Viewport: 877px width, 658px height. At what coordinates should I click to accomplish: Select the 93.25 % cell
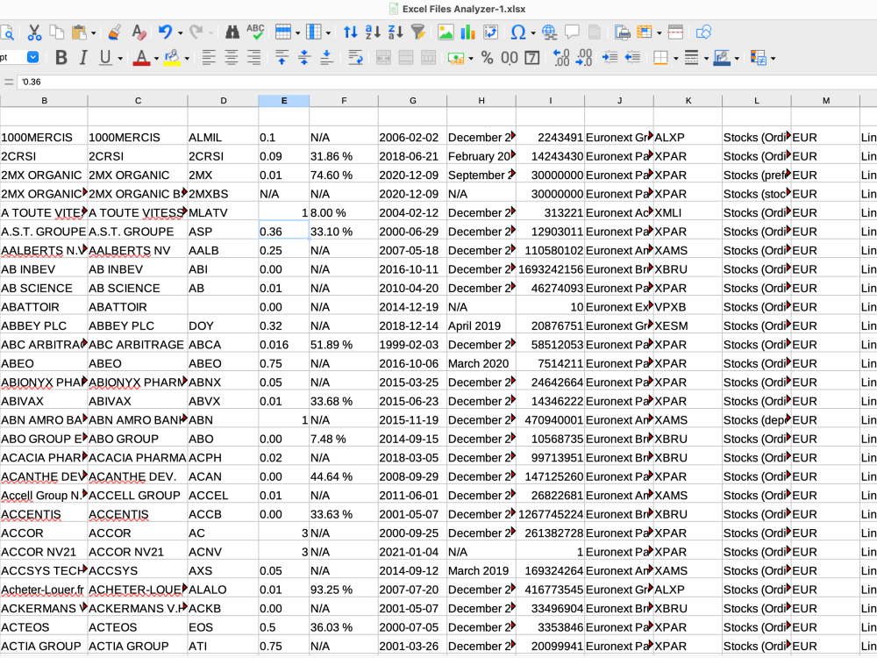pyautogui.click(x=344, y=590)
